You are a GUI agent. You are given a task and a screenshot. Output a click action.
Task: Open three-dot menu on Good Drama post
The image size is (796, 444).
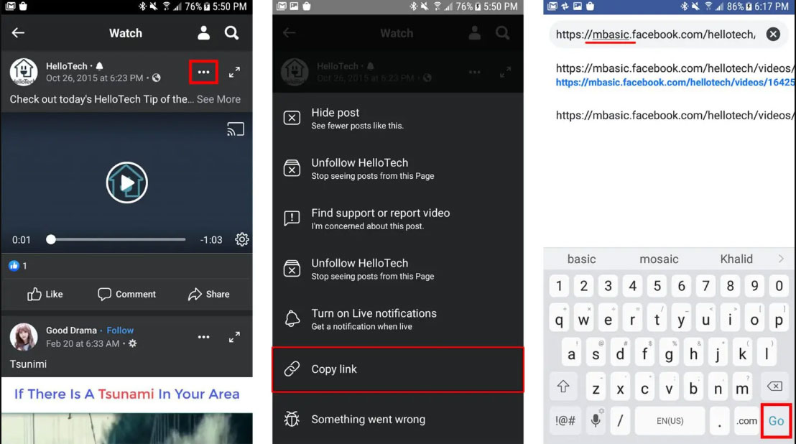pos(203,337)
